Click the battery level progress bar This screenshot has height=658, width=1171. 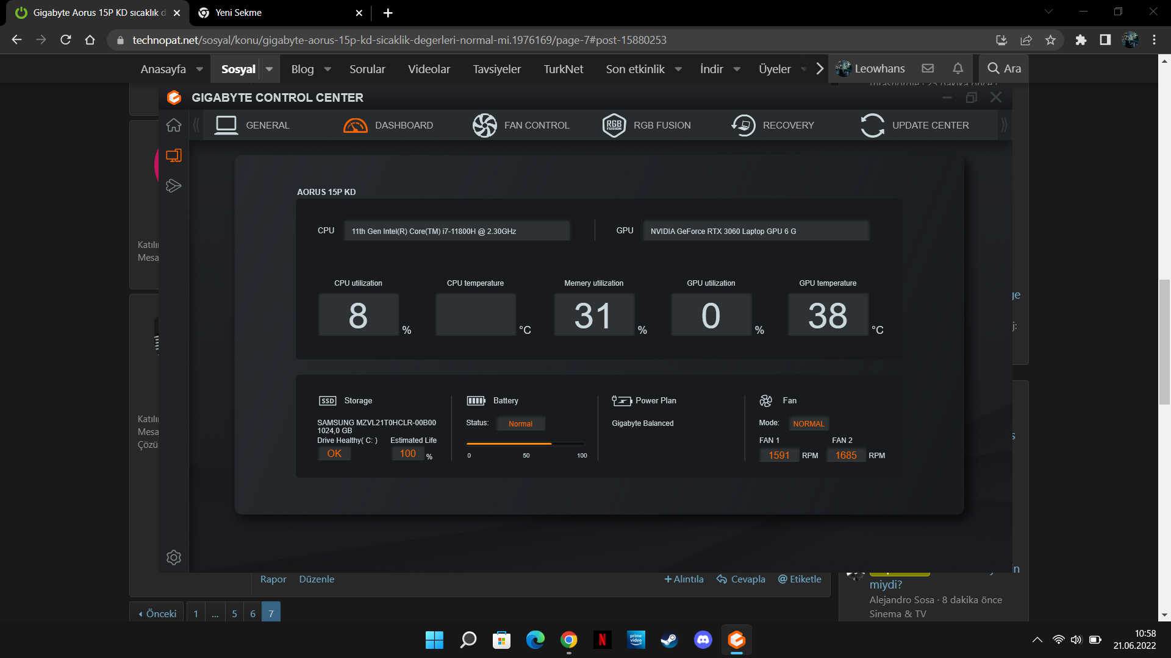(525, 444)
